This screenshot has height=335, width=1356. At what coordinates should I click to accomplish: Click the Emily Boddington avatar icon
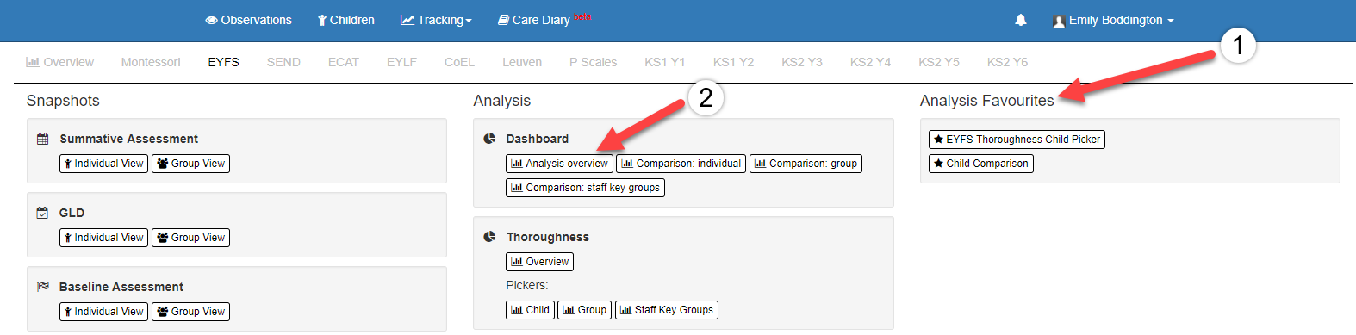(1059, 21)
